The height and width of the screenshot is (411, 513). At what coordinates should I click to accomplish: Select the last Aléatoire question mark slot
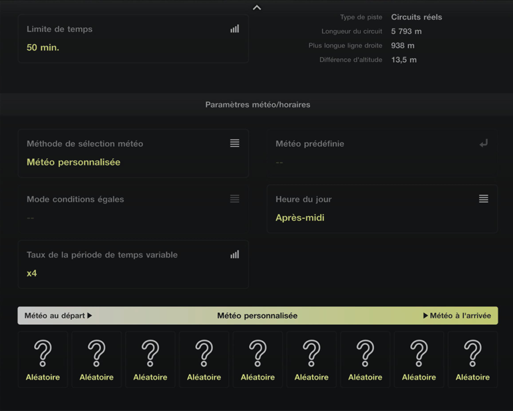coord(472,359)
